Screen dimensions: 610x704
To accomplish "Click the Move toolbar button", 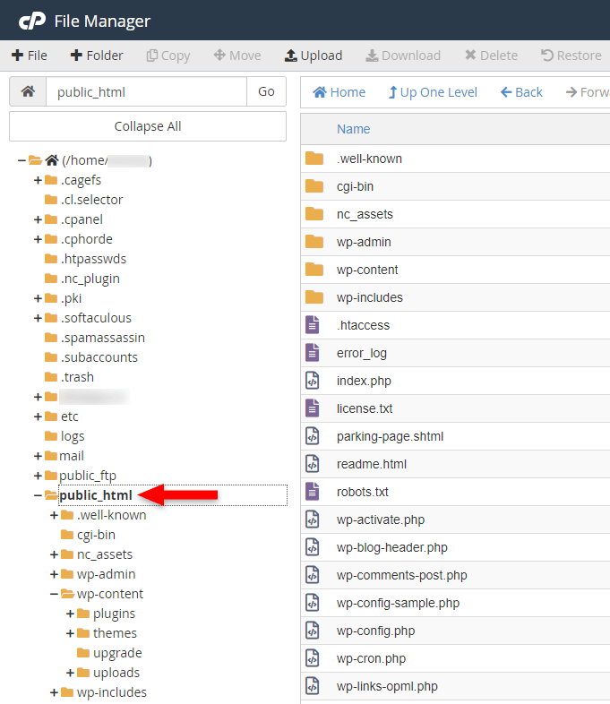I will (237, 56).
